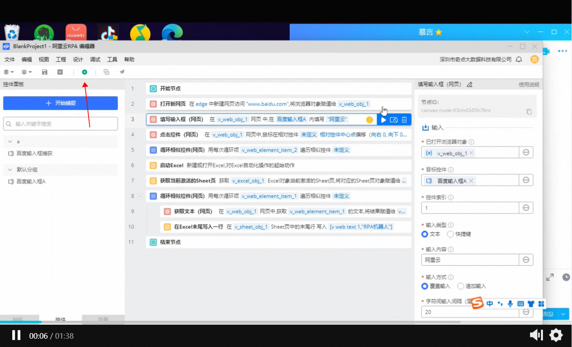Click the save (floppy disk) toolbar icon
Viewport: 572px width, 347px height.
pos(45,72)
